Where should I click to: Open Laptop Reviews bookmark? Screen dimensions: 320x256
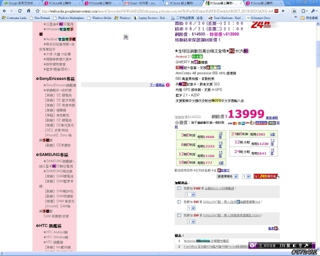coord(150,18)
